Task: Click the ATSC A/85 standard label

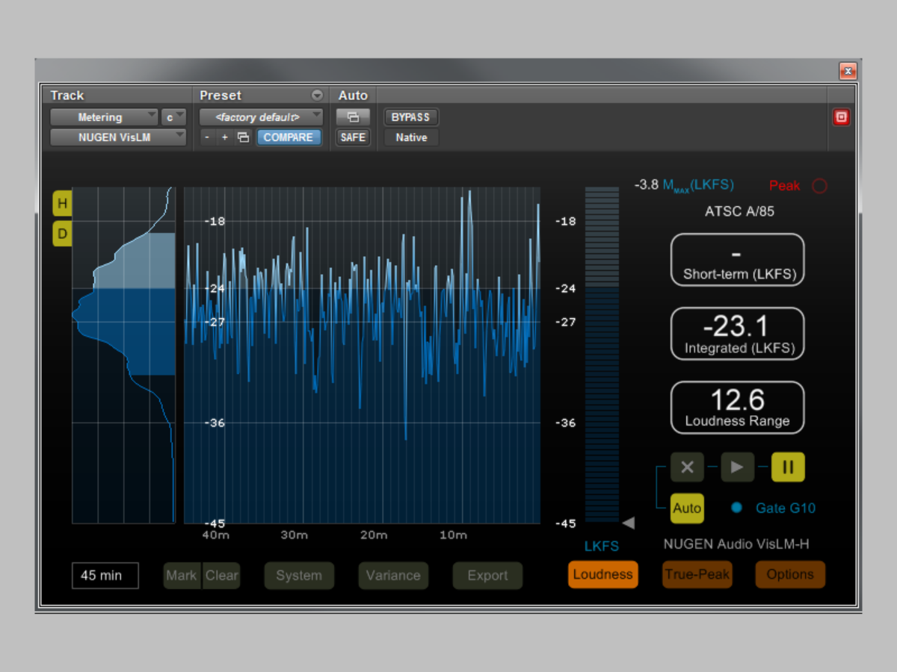Action: [739, 211]
